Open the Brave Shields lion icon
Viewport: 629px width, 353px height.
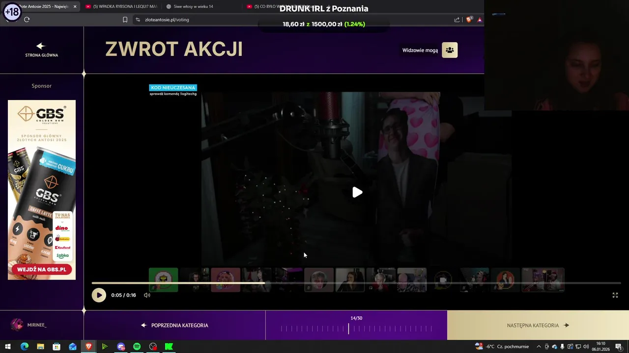tap(468, 20)
